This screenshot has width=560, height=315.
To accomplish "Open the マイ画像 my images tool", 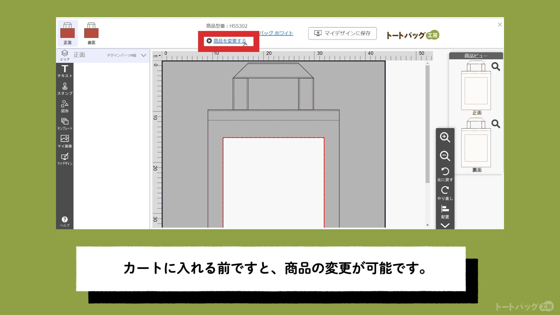I will click(65, 141).
